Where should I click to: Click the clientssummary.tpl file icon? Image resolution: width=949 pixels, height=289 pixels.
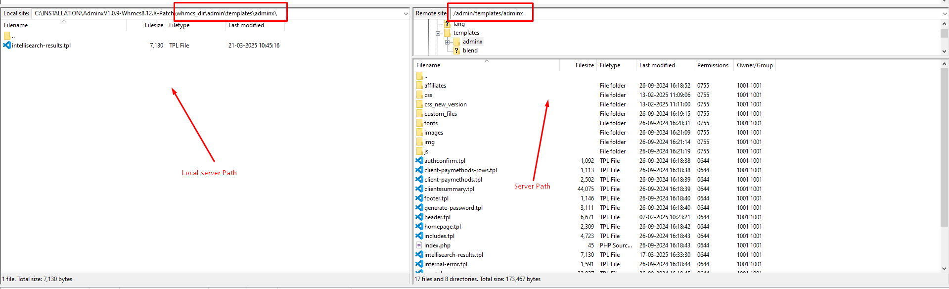click(x=419, y=189)
